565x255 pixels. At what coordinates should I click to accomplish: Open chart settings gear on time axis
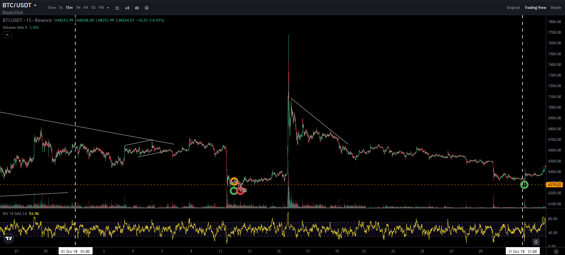[556, 252]
